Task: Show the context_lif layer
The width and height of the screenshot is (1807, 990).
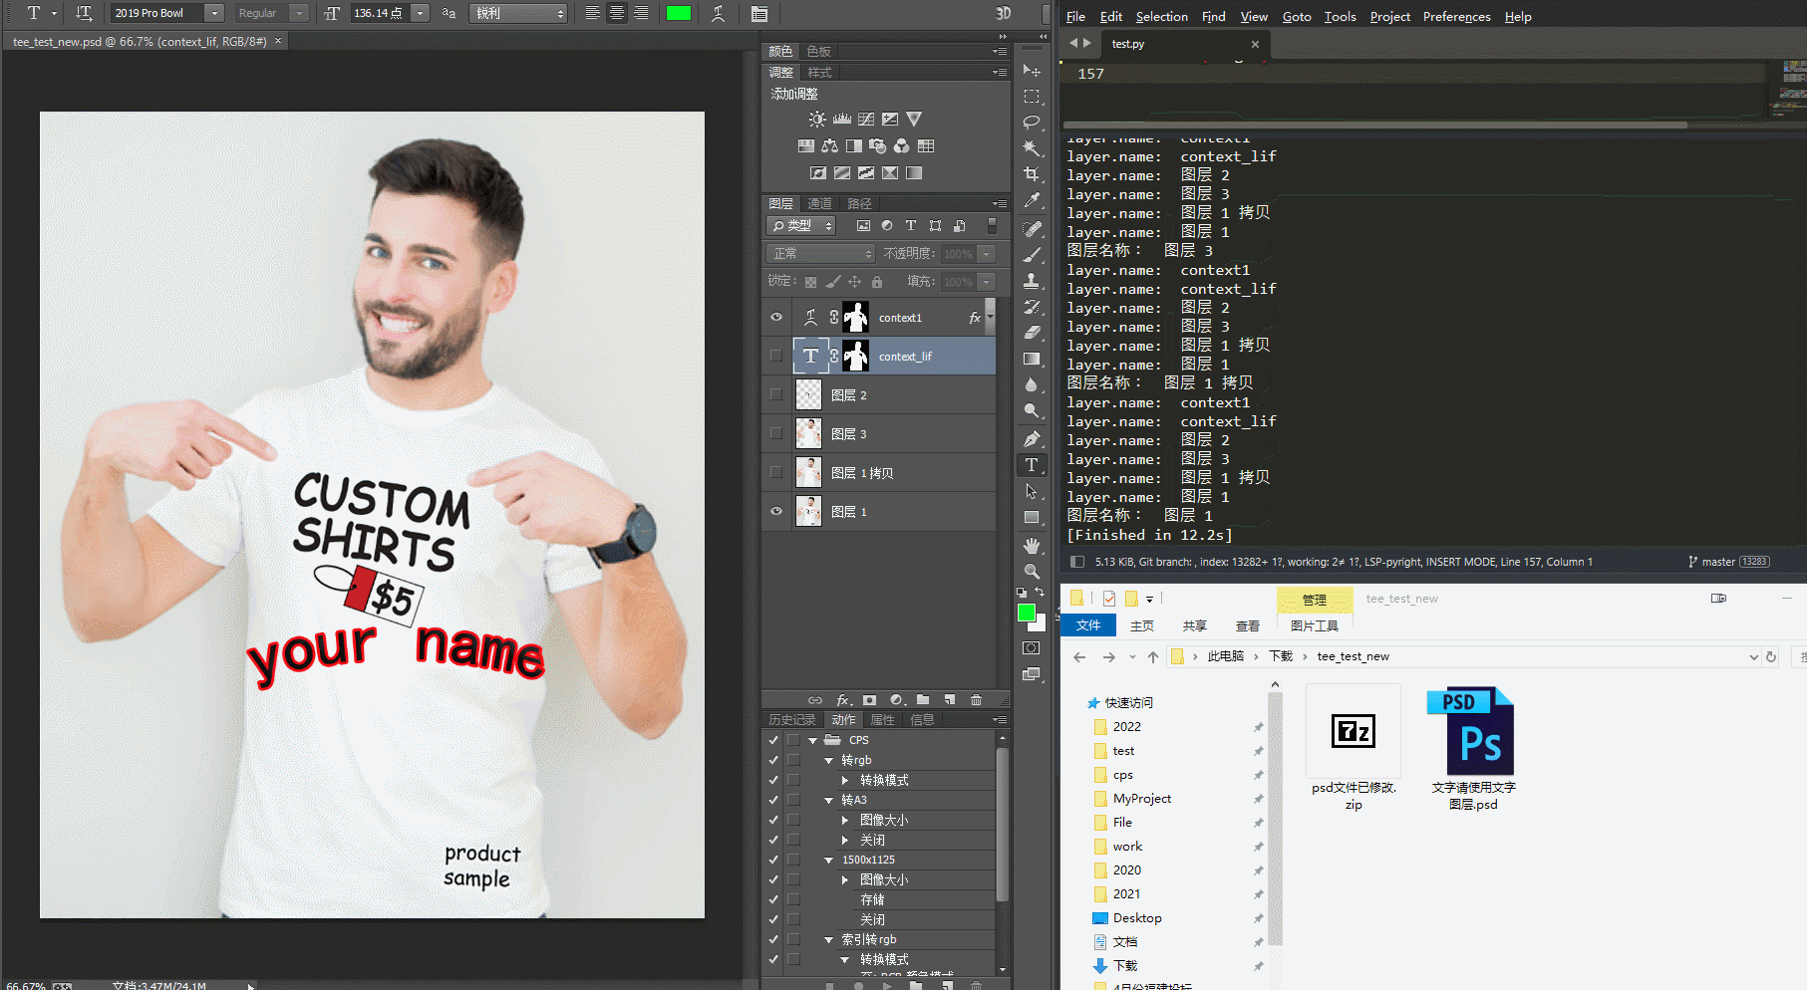Action: point(776,357)
